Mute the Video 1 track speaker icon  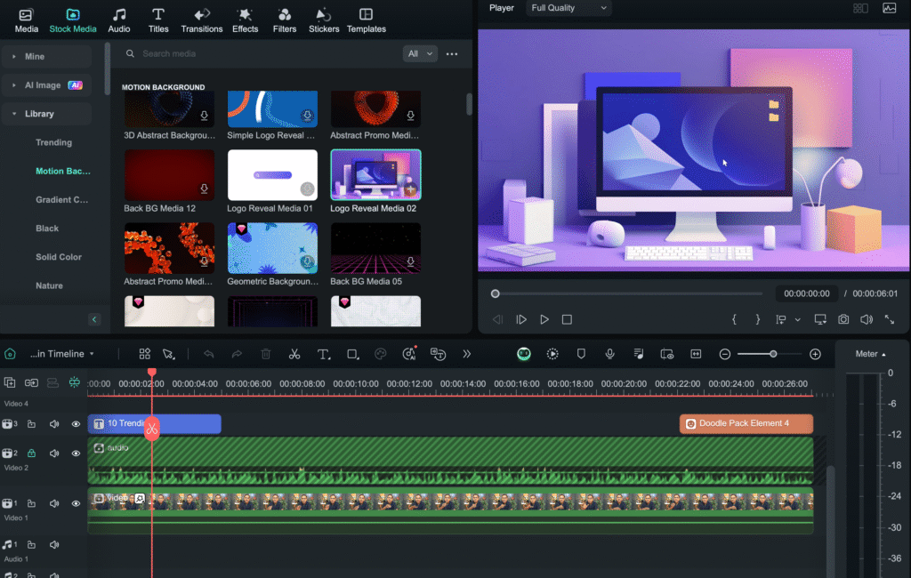pyautogui.click(x=54, y=503)
